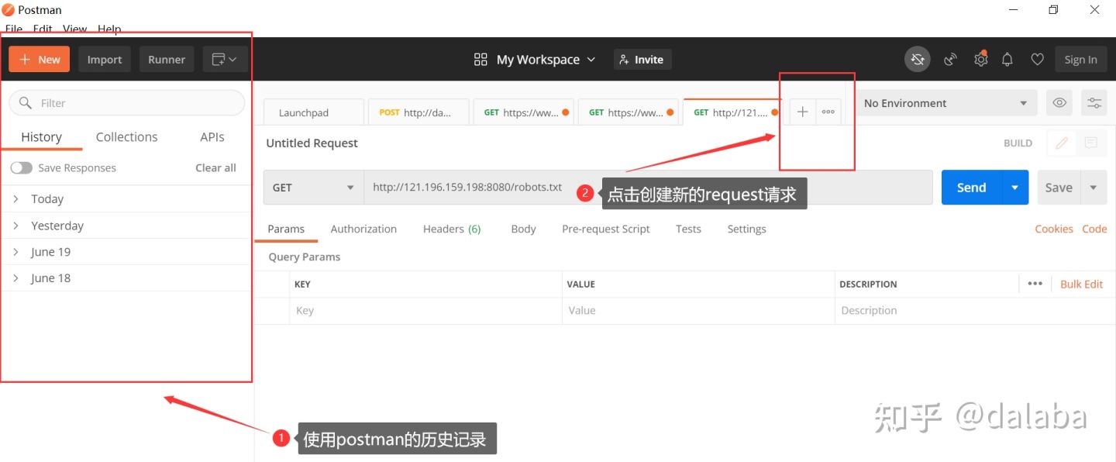
Task: Click the blue Send button
Action: coord(972,188)
